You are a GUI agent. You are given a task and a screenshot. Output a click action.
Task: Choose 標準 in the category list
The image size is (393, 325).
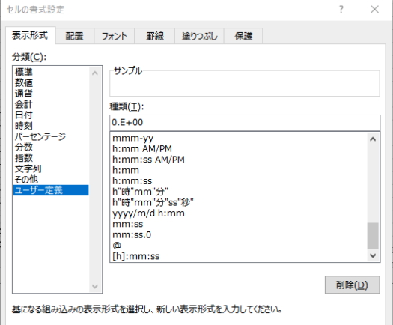[x=51, y=72]
